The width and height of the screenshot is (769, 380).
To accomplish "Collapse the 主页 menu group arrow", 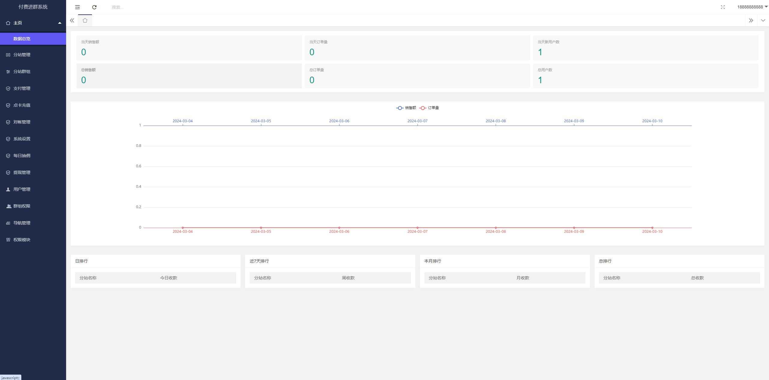I will (x=59, y=23).
